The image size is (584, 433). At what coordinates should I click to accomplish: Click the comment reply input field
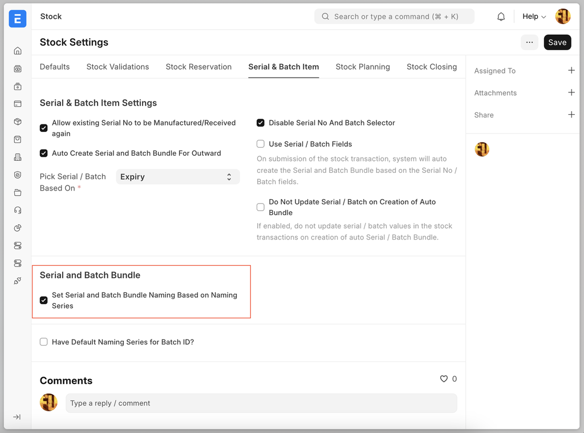click(261, 403)
